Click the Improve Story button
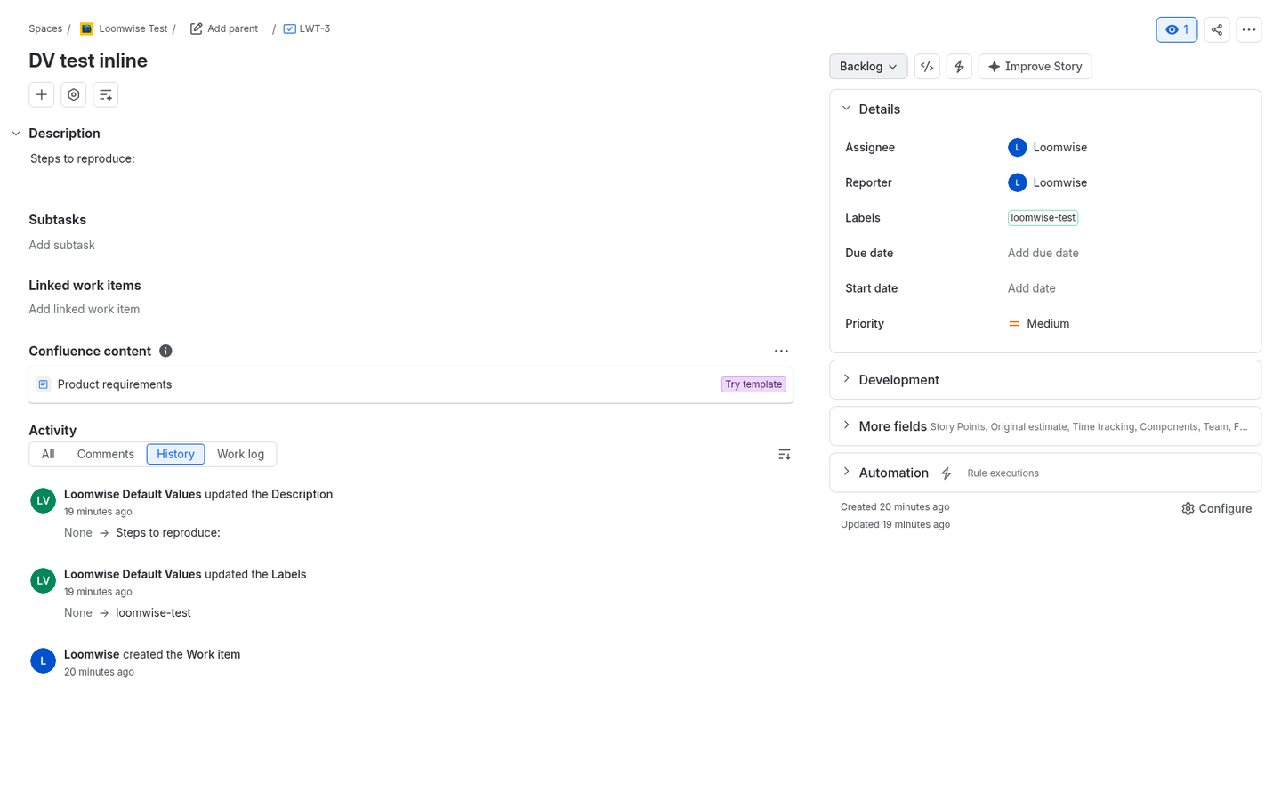Screen dimensions: 1281x801 [x=1035, y=67]
